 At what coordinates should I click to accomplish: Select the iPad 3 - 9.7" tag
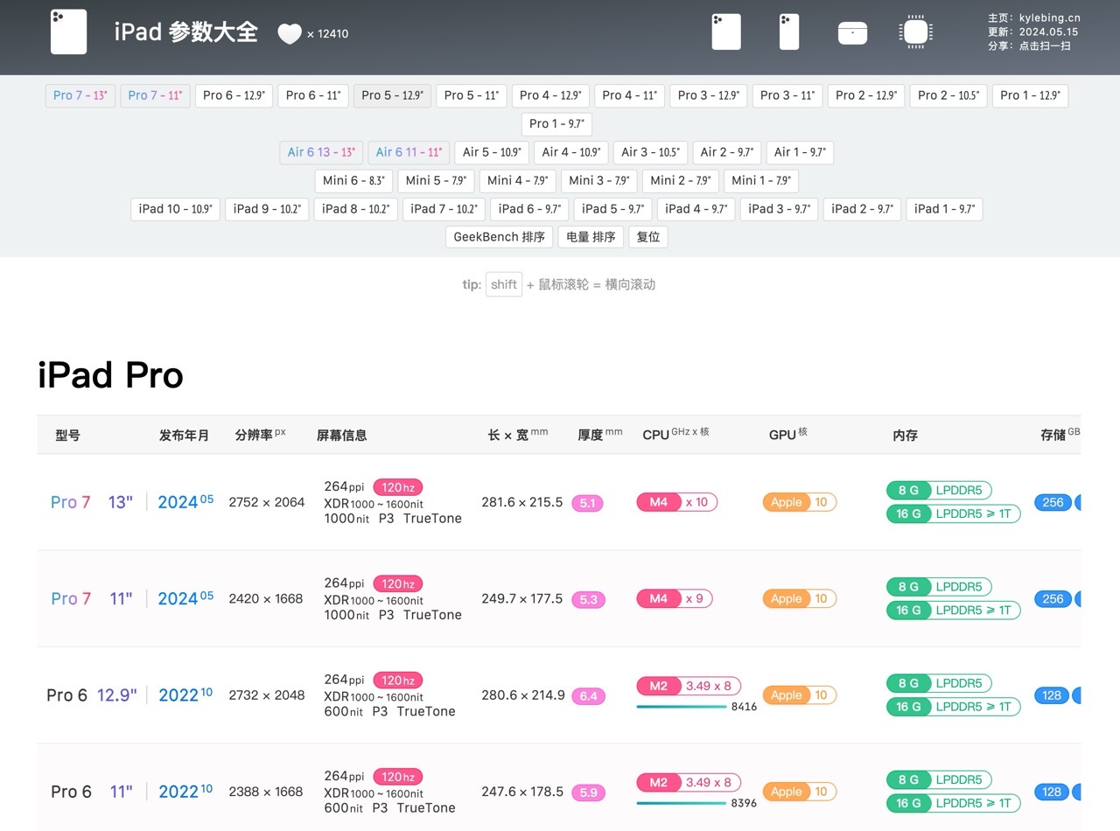click(x=779, y=209)
